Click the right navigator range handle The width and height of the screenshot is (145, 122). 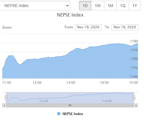click(134, 98)
